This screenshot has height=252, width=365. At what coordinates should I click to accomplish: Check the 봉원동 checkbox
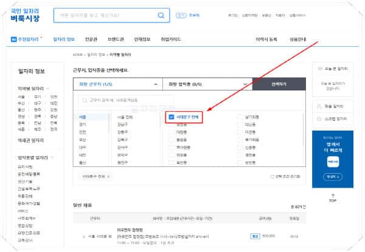tap(172, 140)
